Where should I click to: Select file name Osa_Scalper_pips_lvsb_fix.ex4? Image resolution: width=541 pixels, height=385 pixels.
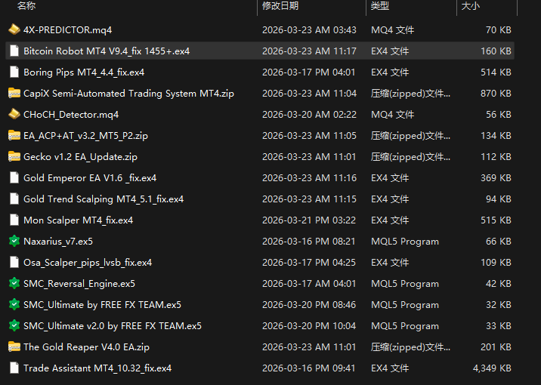click(88, 263)
